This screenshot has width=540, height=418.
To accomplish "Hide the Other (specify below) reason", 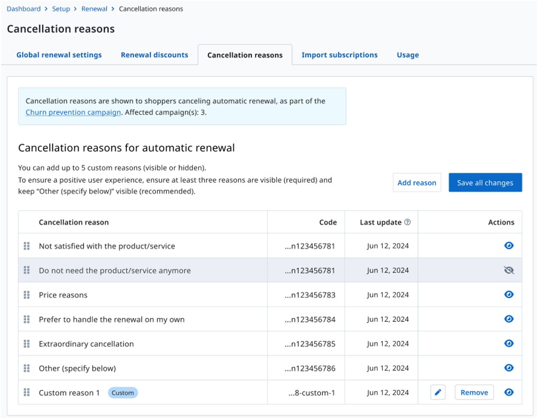I will [x=509, y=368].
